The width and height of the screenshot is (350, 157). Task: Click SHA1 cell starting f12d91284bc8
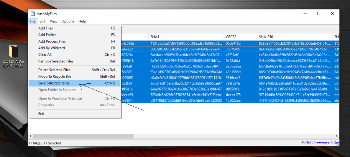tap(186, 66)
